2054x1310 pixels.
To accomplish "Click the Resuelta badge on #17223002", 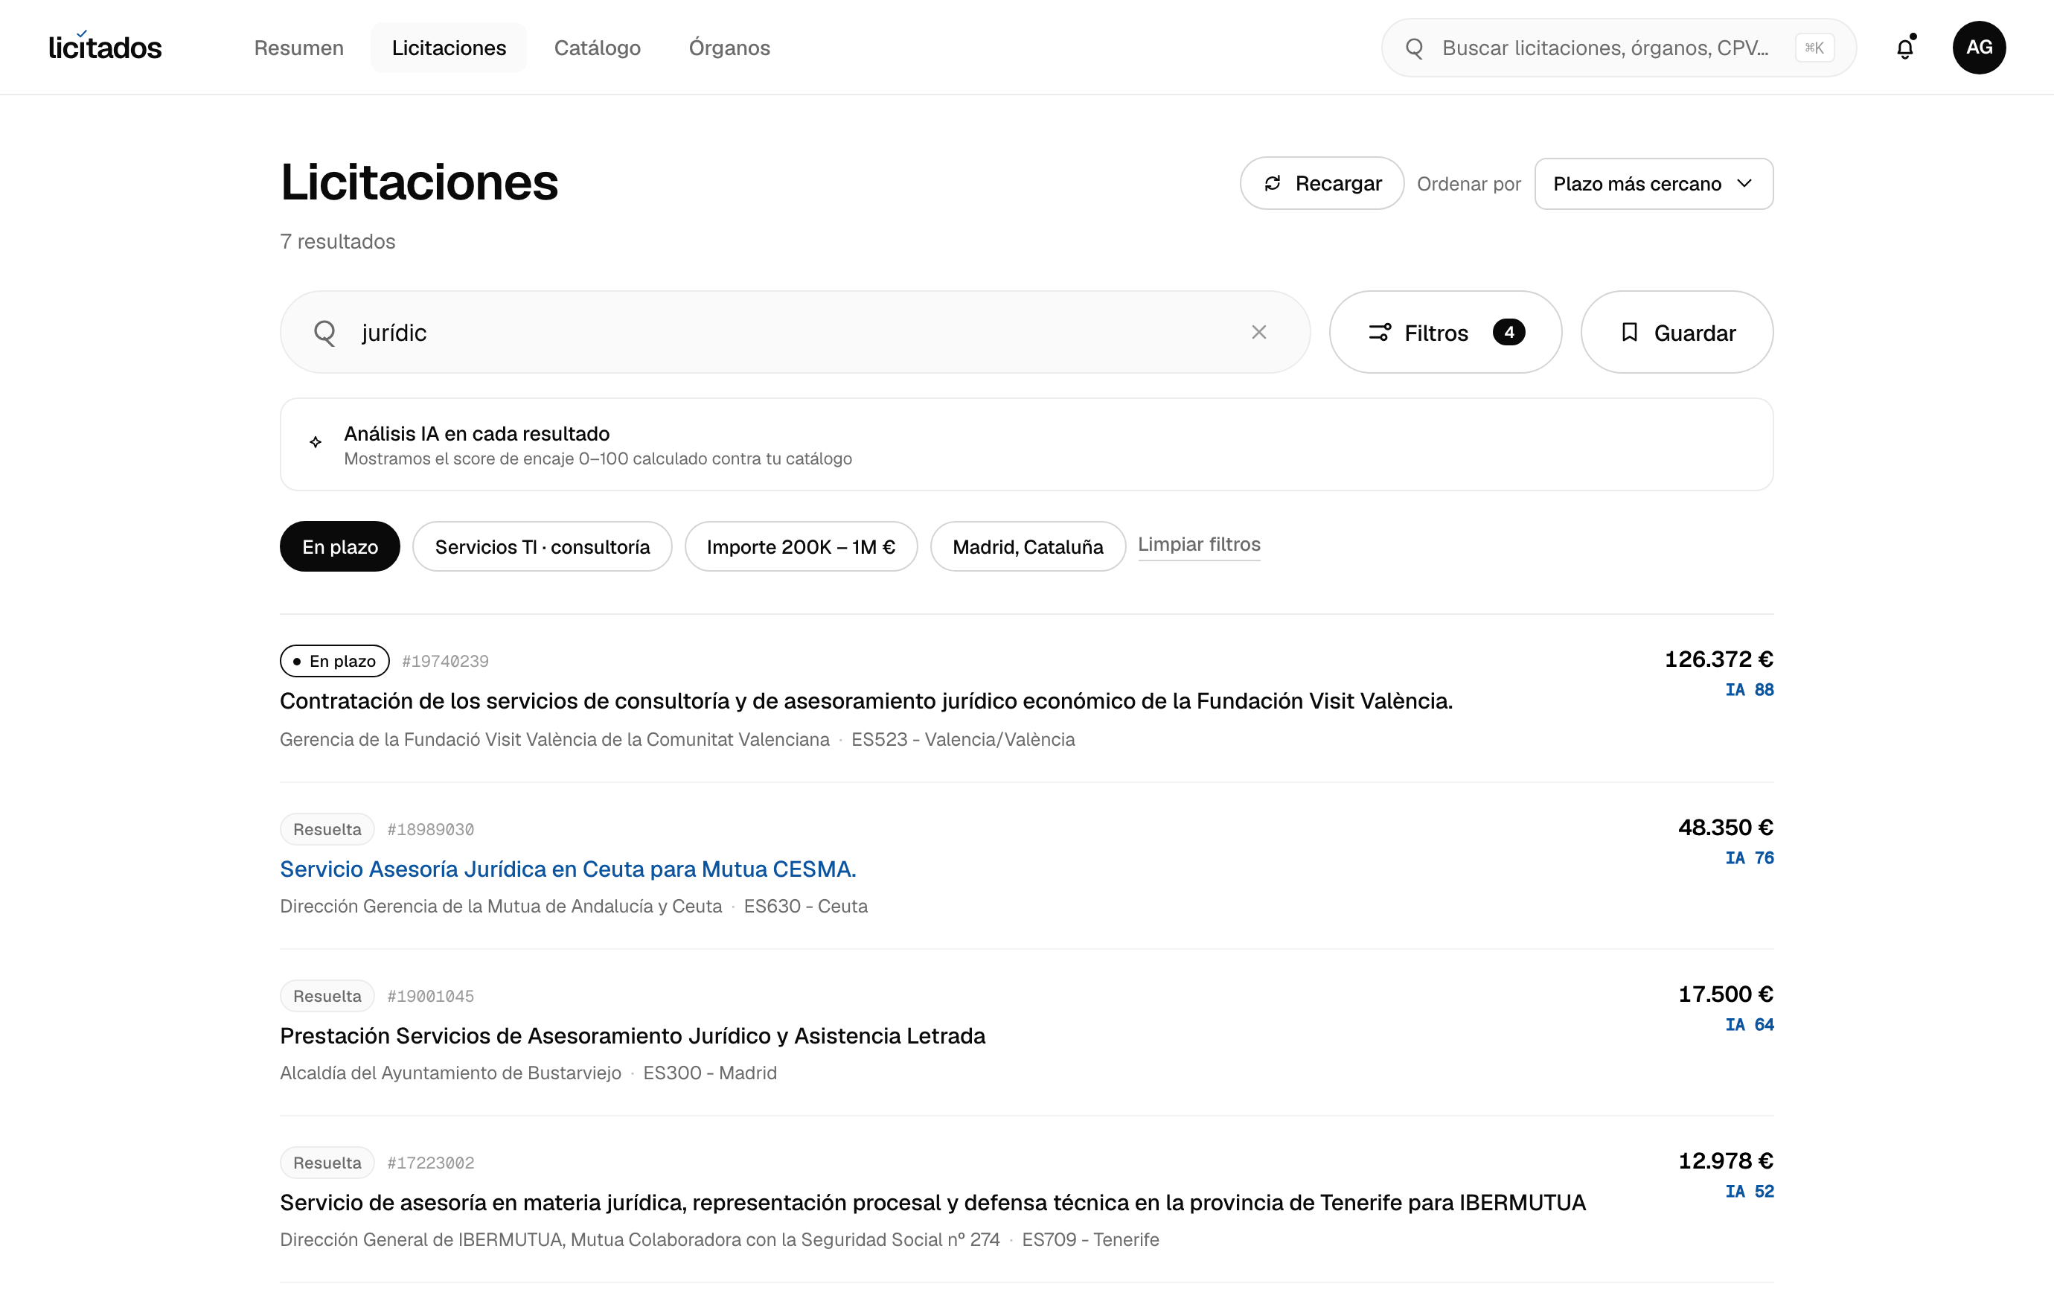I will [327, 1163].
